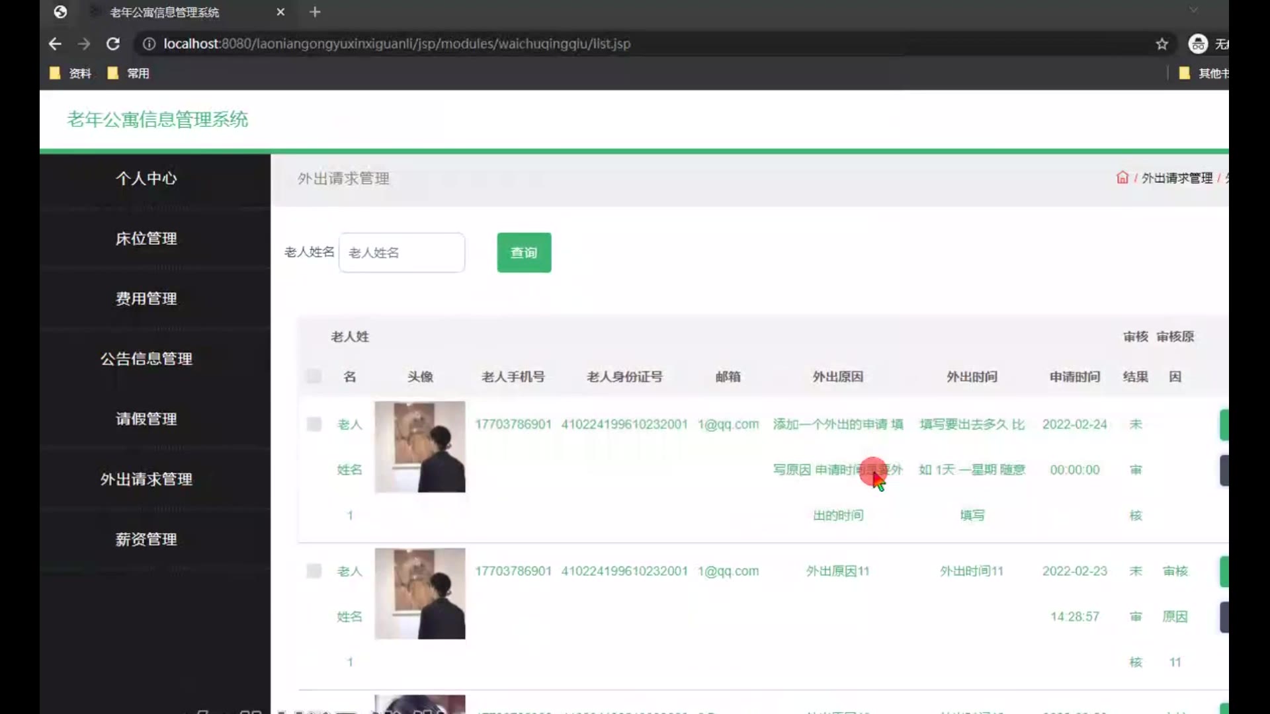Click green action button on second row
Viewport: 1270px width, 714px height.
coord(1224,572)
